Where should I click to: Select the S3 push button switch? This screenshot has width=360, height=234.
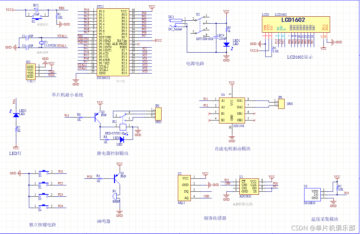pyautogui.click(x=44, y=195)
